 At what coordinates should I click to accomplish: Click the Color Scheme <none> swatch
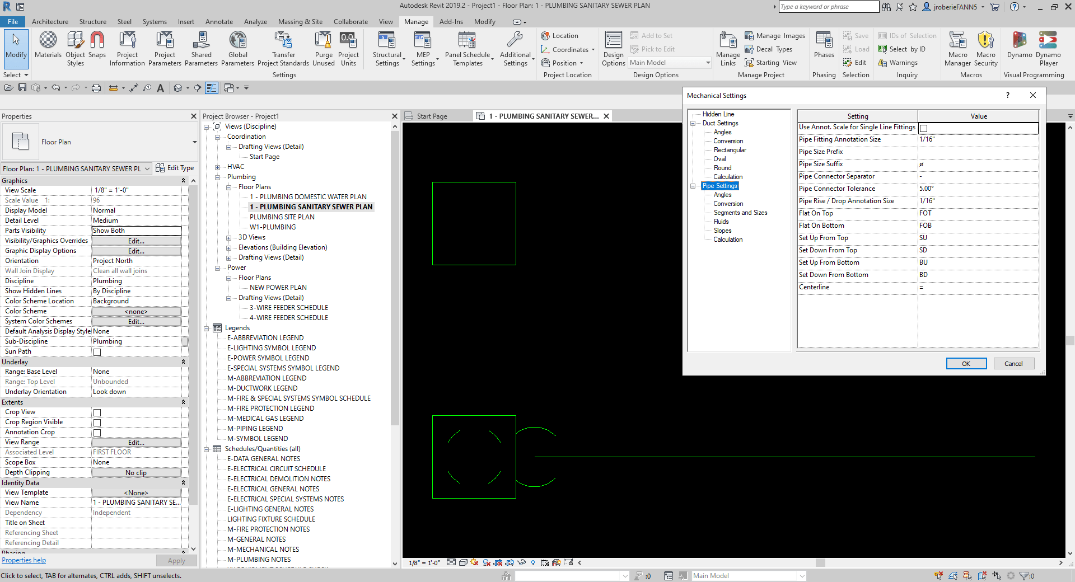136,311
